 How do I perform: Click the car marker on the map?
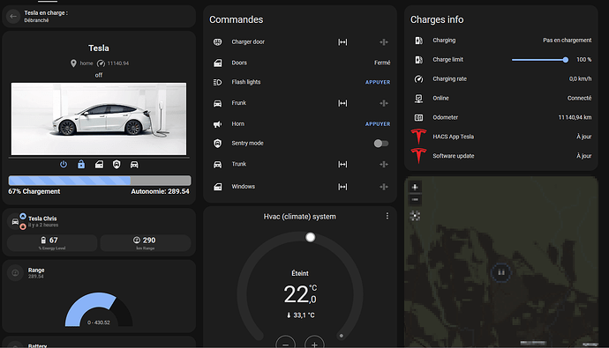(x=501, y=272)
